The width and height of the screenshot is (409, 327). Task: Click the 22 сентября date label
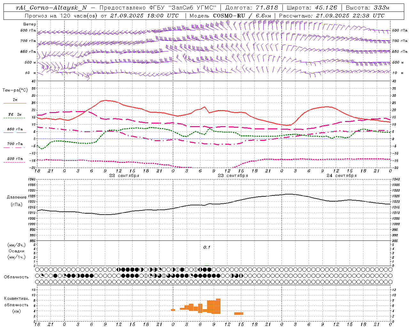coord(124,176)
